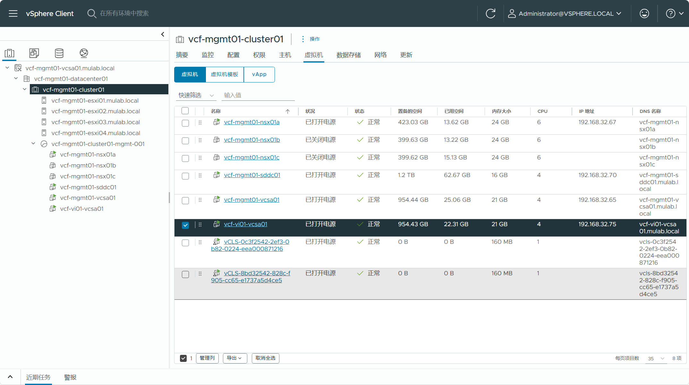The height and width of the screenshot is (385, 689).
Task: Open the 导出 export dropdown
Action: tap(234, 358)
